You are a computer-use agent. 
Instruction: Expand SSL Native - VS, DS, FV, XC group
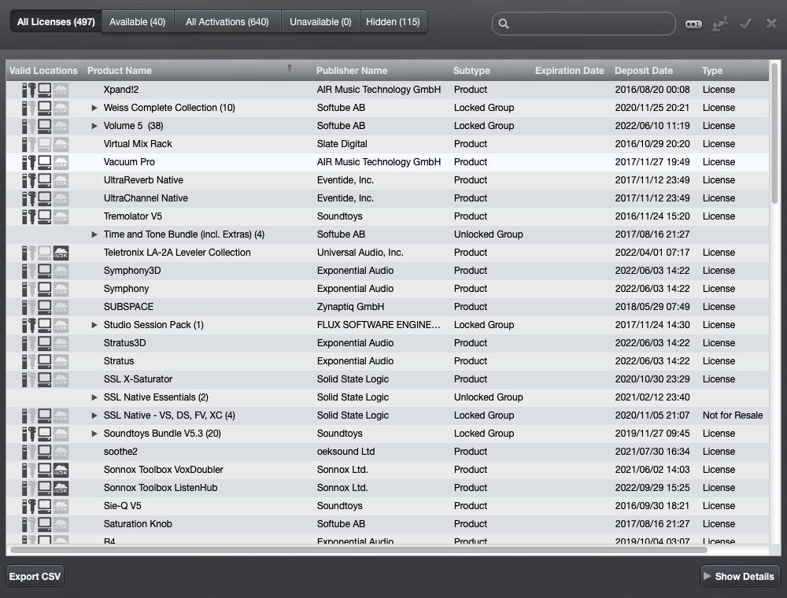[x=94, y=415]
